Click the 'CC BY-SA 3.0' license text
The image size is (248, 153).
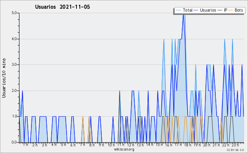click(x=235, y=150)
